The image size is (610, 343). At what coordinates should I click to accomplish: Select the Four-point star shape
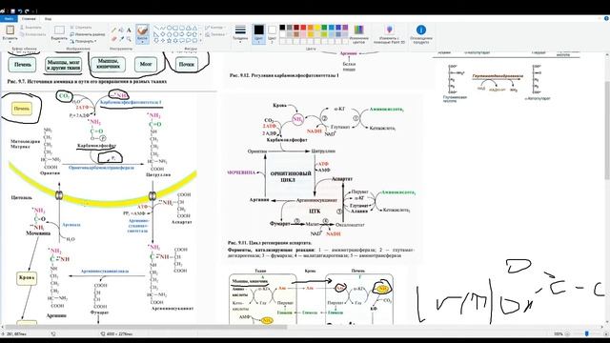tap(163, 40)
